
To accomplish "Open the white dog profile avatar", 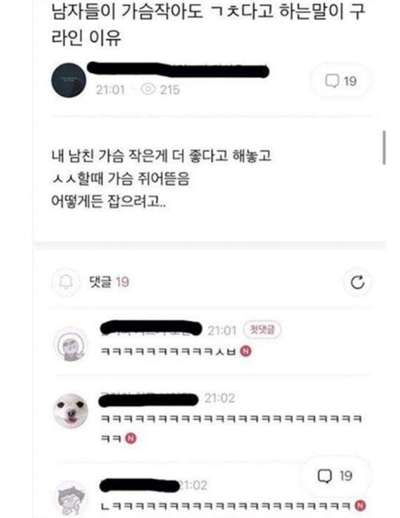I will tap(70, 411).
